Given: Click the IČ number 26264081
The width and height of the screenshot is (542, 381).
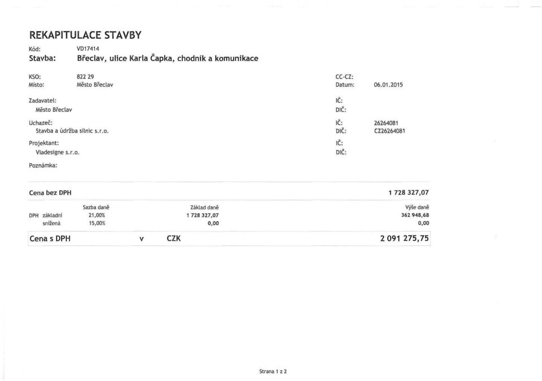Looking at the screenshot, I should pos(386,123).
